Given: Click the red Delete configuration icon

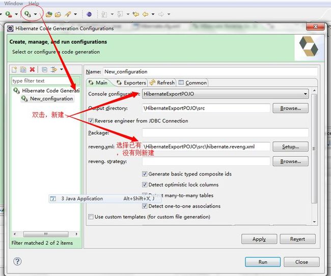Looking at the screenshot, I should point(32,69).
